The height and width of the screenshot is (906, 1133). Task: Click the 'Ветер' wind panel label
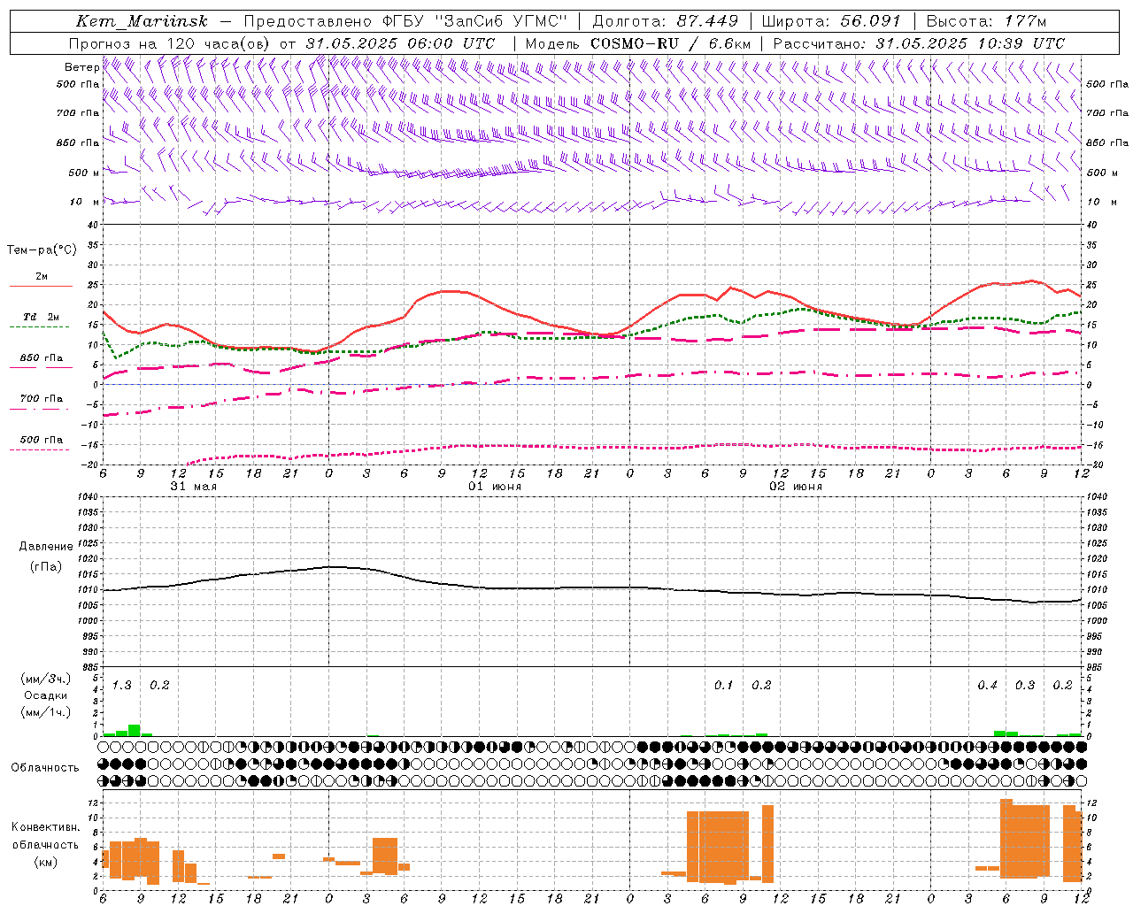tap(81, 67)
